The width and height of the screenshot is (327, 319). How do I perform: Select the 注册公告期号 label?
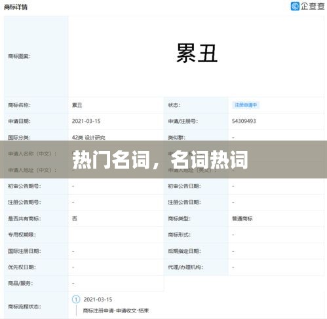click(x=24, y=202)
